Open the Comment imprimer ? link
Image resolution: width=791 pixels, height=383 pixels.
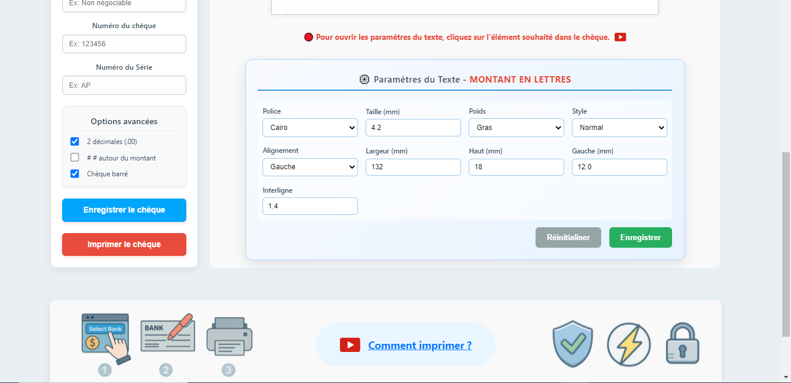click(420, 345)
